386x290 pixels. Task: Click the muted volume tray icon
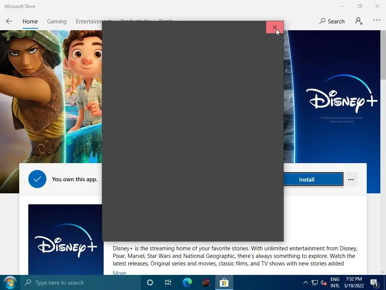[x=323, y=282]
